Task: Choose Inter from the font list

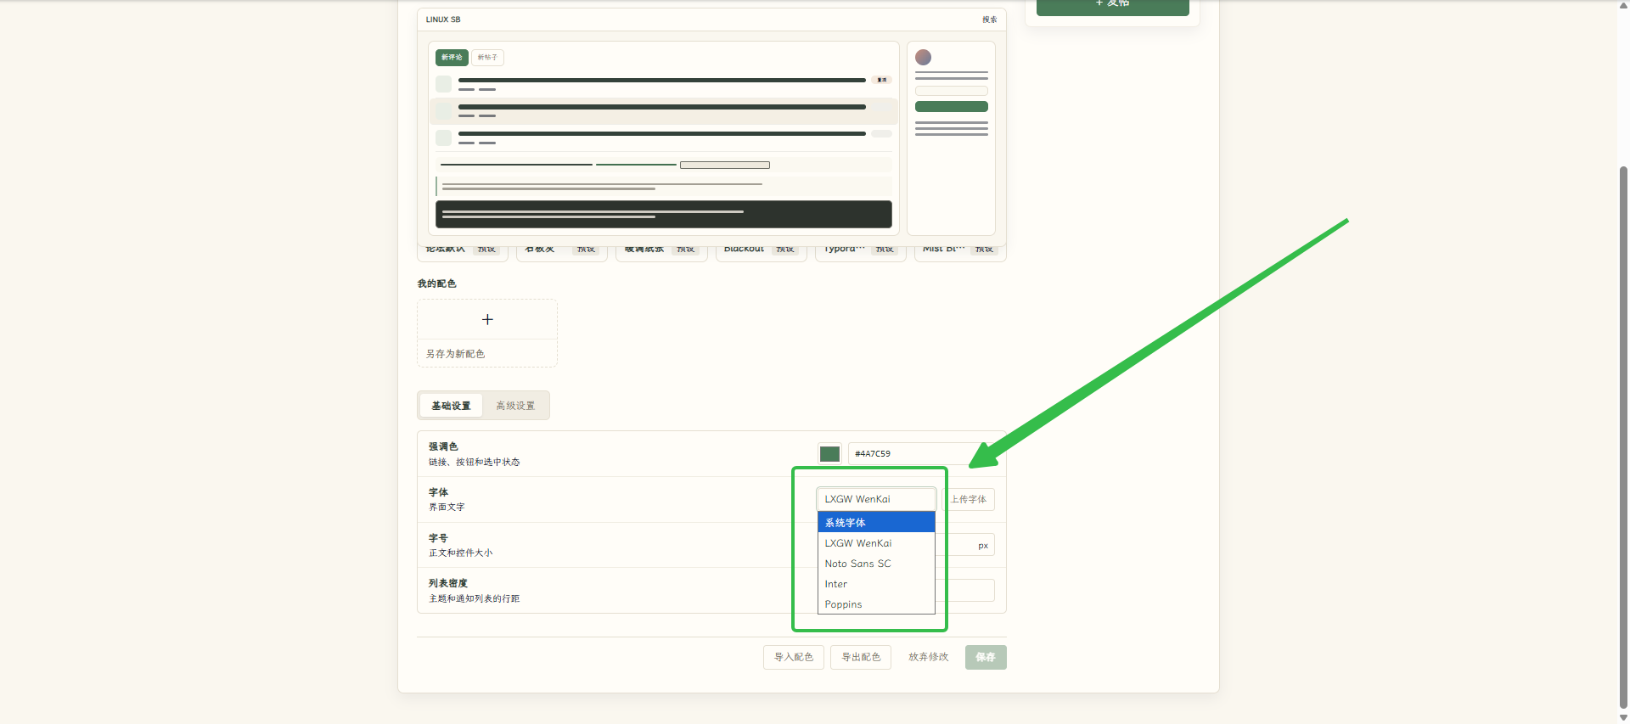Action: [876, 584]
